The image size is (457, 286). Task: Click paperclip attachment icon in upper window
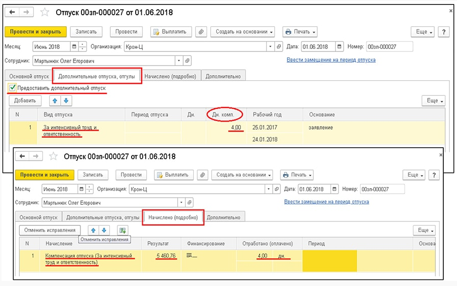coord(201,32)
